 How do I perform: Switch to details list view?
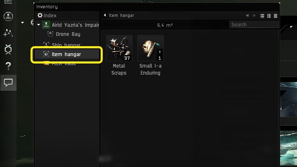click(269, 16)
